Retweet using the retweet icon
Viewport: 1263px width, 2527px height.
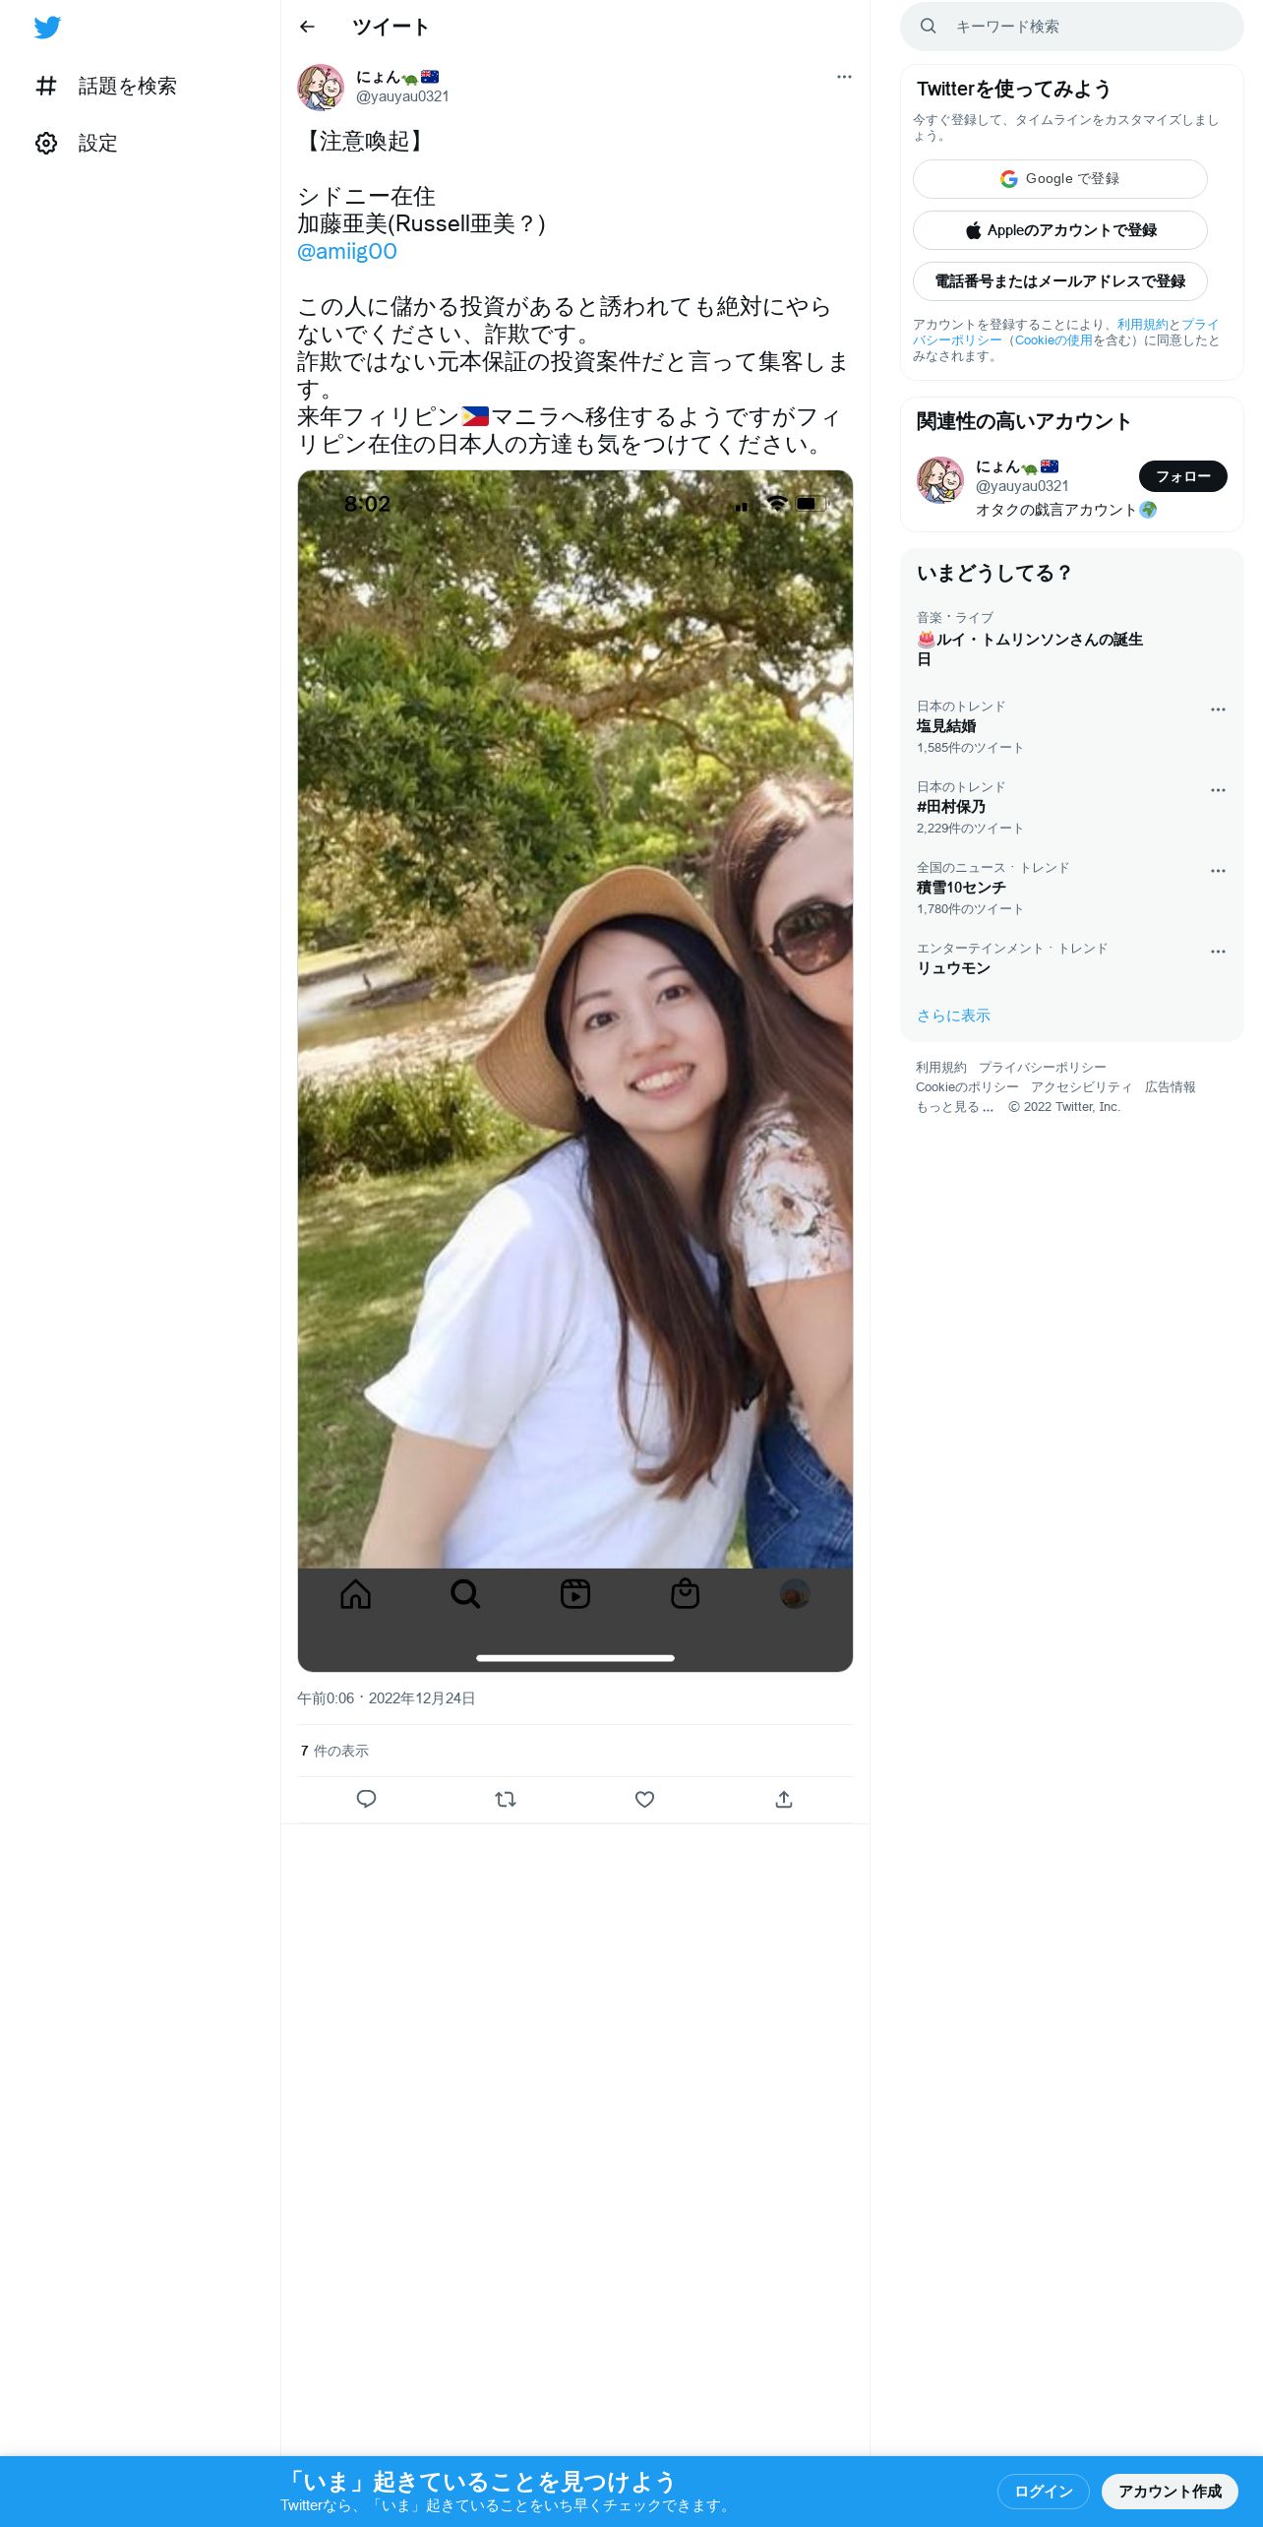click(x=506, y=1799)
